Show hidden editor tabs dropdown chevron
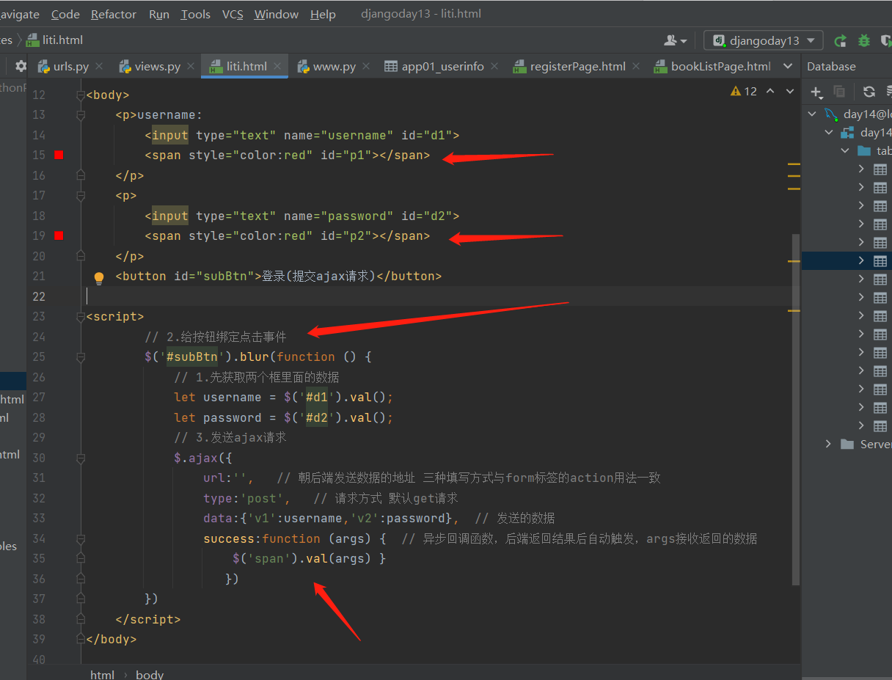 pyautogui.click(x=788, y=66)
